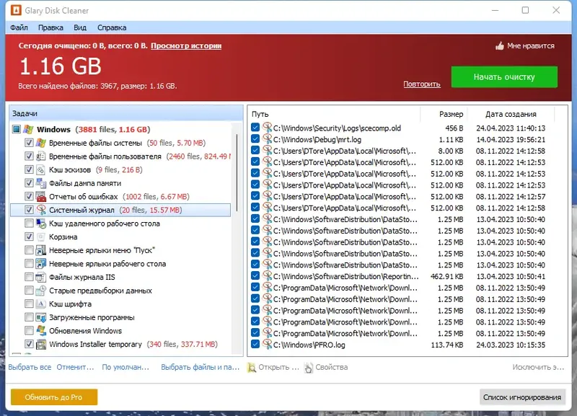Click the thumbs-up 'Мне нравится' icon
The height and width of the screenshot is (416, 577).
click(499, 45)
